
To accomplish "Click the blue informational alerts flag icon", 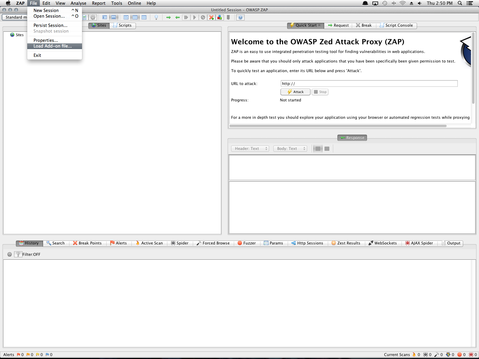I will (x=47, y=355).
